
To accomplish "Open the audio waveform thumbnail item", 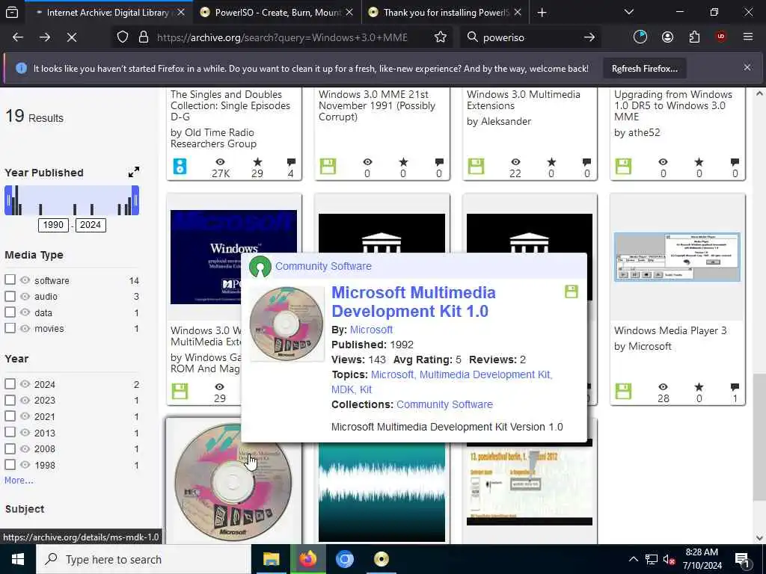I will click(x=382, y=492).
